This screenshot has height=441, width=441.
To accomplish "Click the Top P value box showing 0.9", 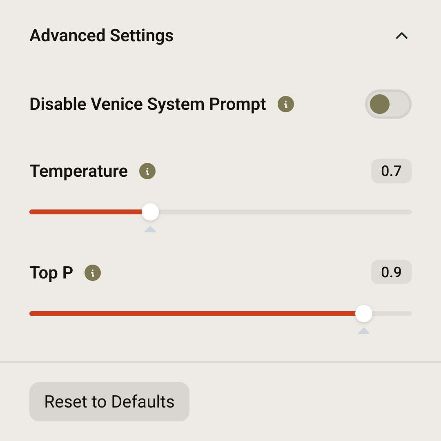I will [x=391, y=272].
